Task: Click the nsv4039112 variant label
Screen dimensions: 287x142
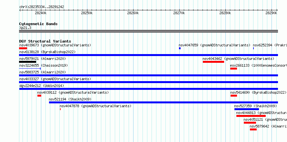Action: click(73, 92)
